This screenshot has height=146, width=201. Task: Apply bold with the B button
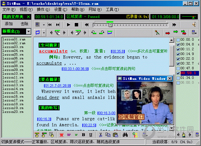(84, 135)
